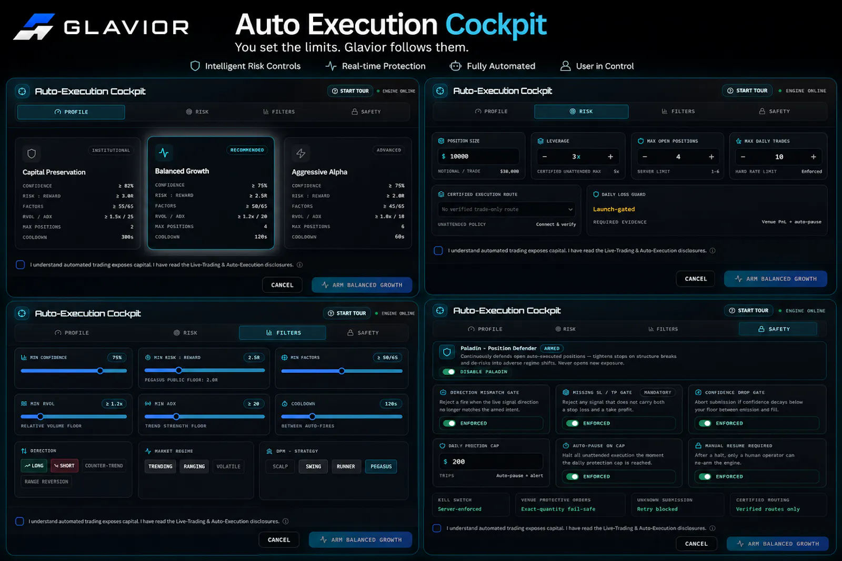
Task: Tick the disclosure checkbox in the Risk-view cockpit
Action: (x=438, y=250)
